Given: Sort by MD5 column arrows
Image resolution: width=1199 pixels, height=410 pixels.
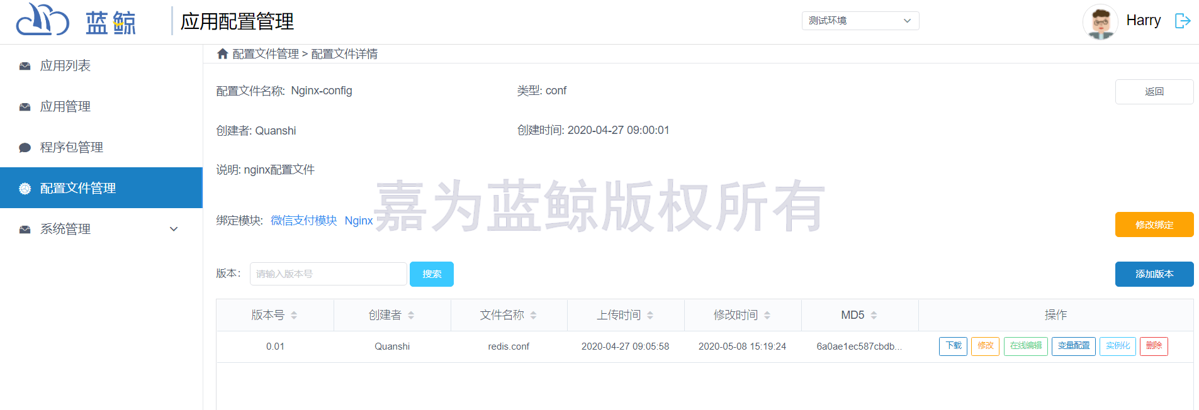Looking at the screenshot, I should pyautogui.click(x=874, y=315).
